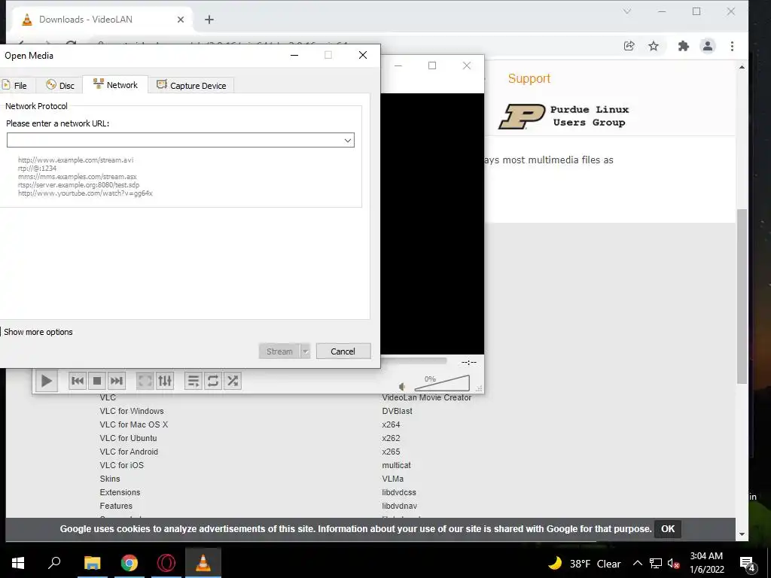The width and height of the screenshot is (771, 578).
Task: Open network status tray icon
Action: (x=656, y=564)
